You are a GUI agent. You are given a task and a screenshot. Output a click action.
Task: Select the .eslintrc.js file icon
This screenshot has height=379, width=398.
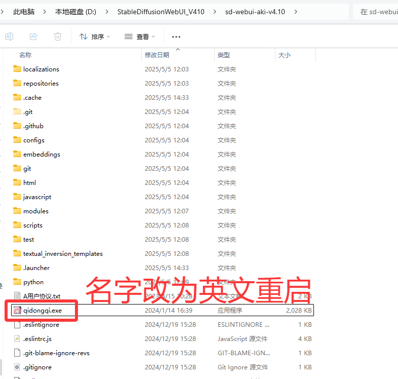coord(17,339)
